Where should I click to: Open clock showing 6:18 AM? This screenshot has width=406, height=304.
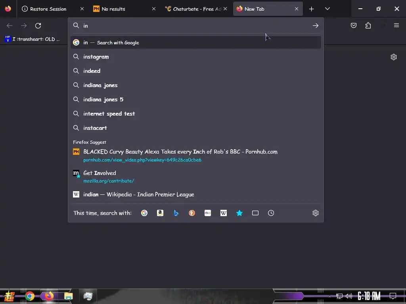click(x=369, y=296)
